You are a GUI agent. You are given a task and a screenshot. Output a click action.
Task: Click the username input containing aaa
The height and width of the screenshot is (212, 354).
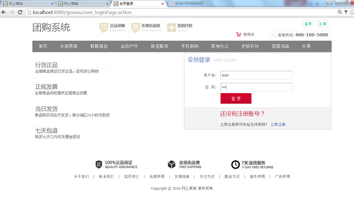pos(256,75)
